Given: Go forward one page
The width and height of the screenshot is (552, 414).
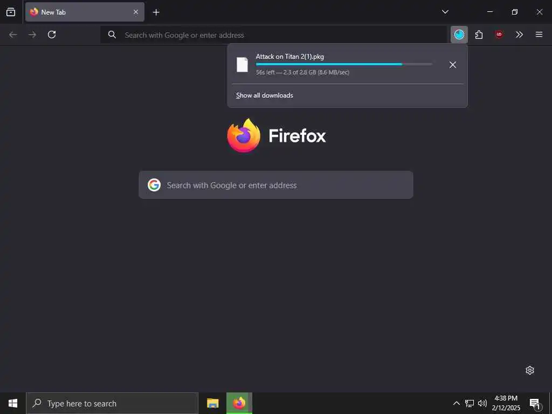Looking at the screenshot, I should [x=32, y=34].
